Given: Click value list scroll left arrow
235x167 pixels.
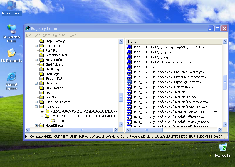Looking at the screenshot, I should coord(128,129).
